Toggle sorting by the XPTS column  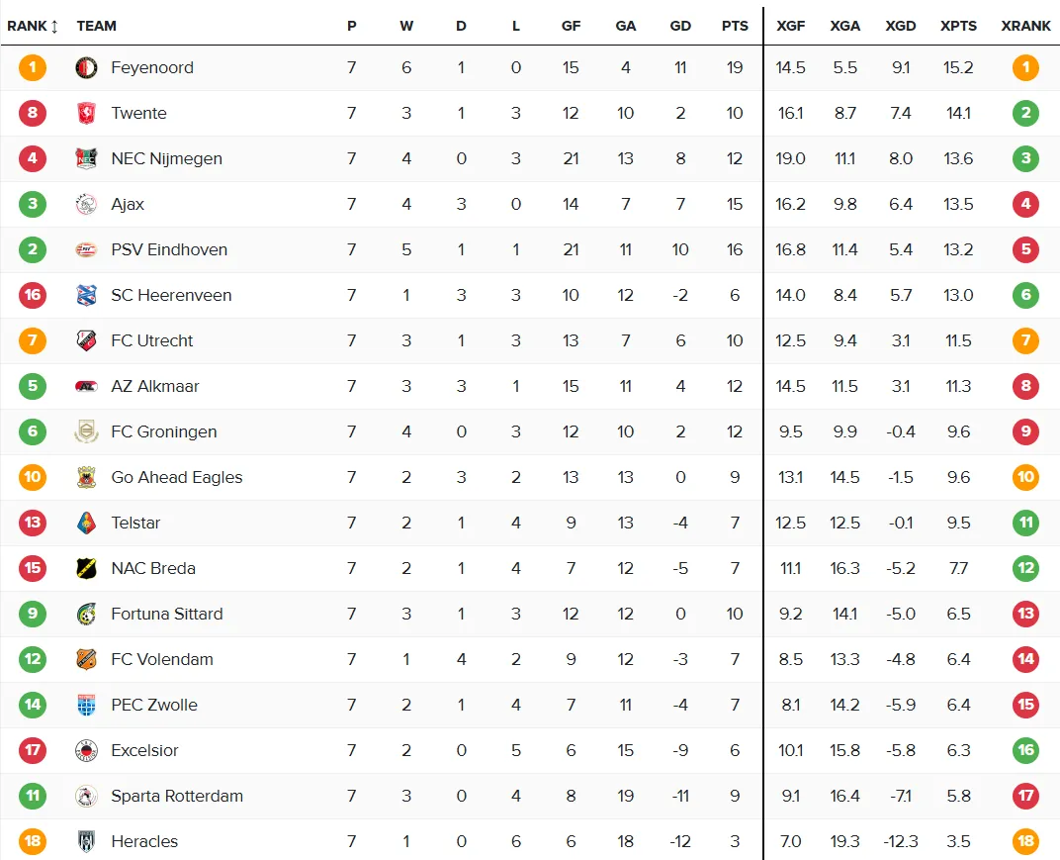coord(958,26)
